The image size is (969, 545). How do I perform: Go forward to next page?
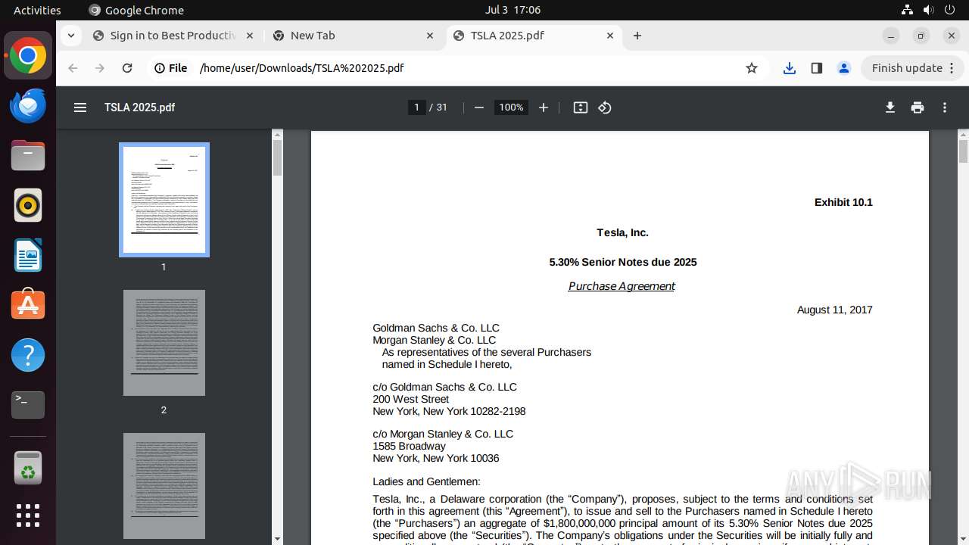(100, 68)
